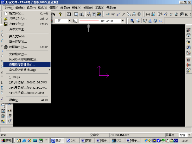Click the printer icon beside 绘图输出(P)
This screenshot has height=144, width=192.
point(5,47)
